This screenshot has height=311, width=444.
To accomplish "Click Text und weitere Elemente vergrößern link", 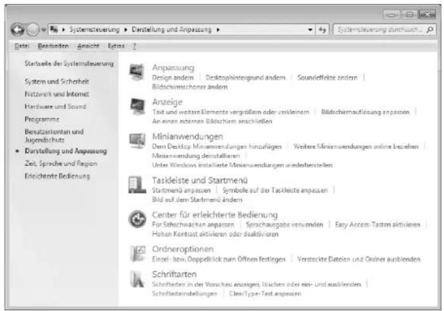I will coord(231,112).
